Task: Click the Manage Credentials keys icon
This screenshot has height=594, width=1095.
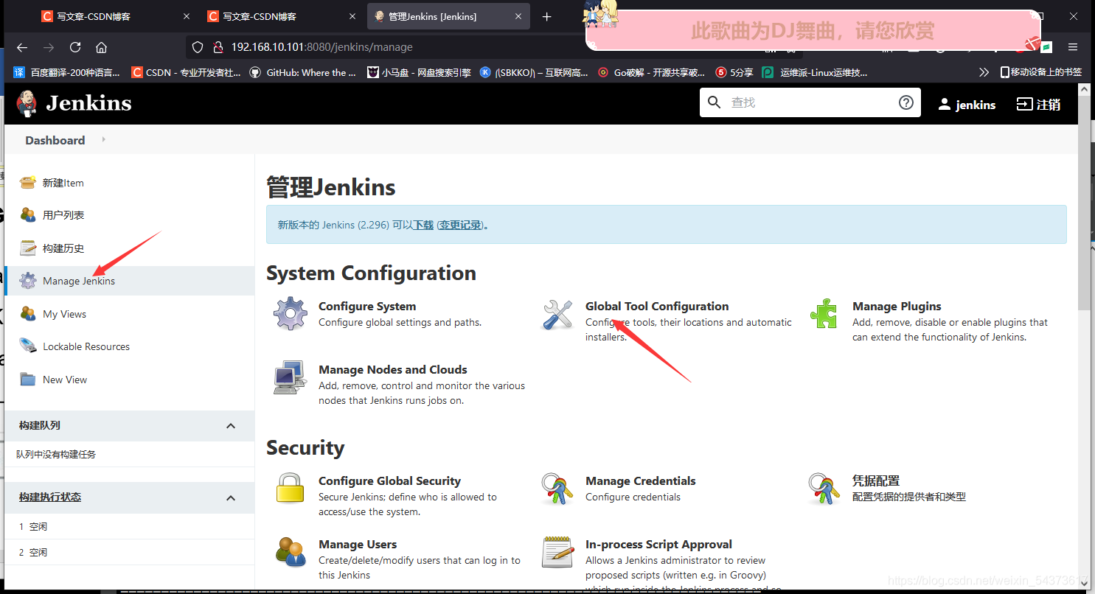Action: (557, 489)
